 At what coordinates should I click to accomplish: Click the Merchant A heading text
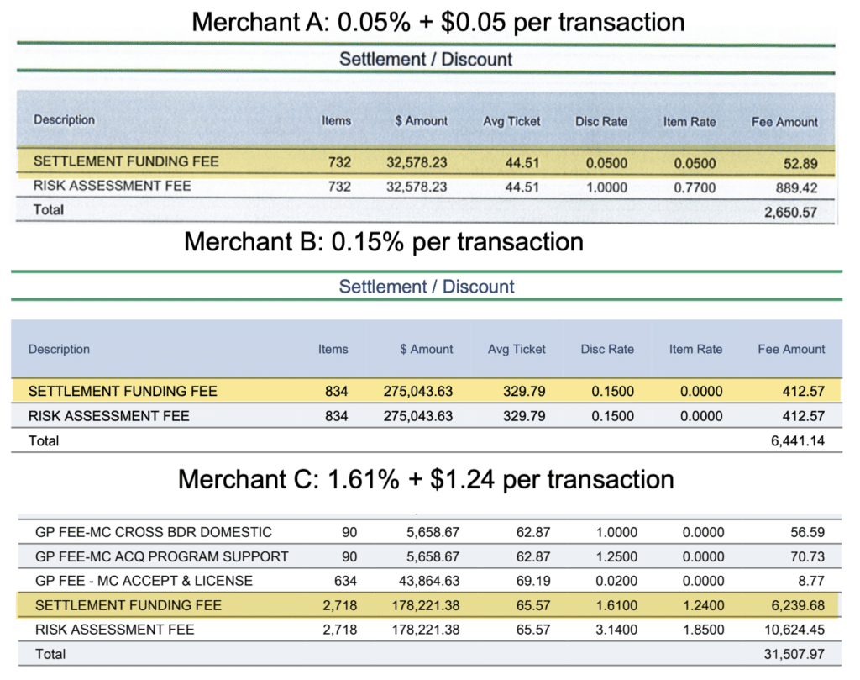438,21
